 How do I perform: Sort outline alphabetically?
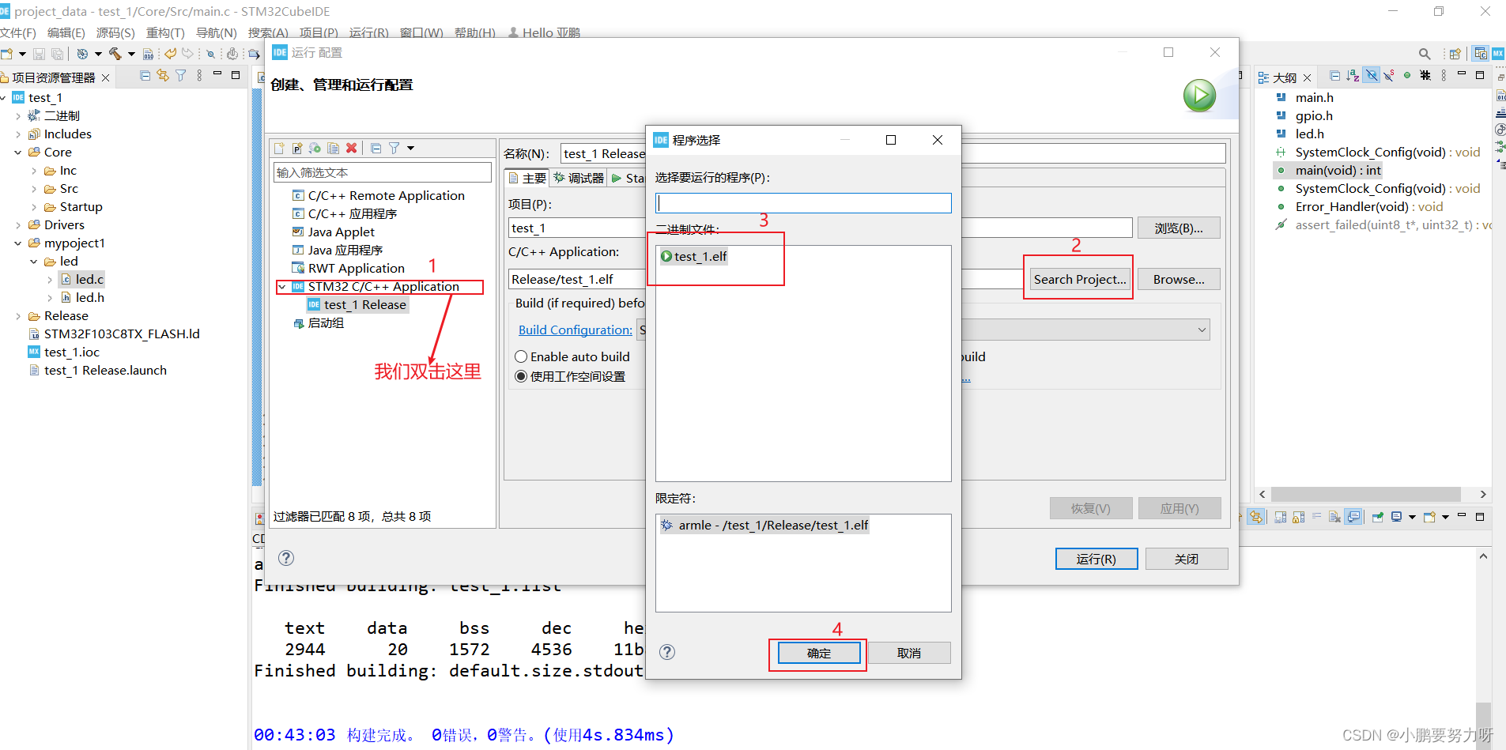[x=1353, y=76]
